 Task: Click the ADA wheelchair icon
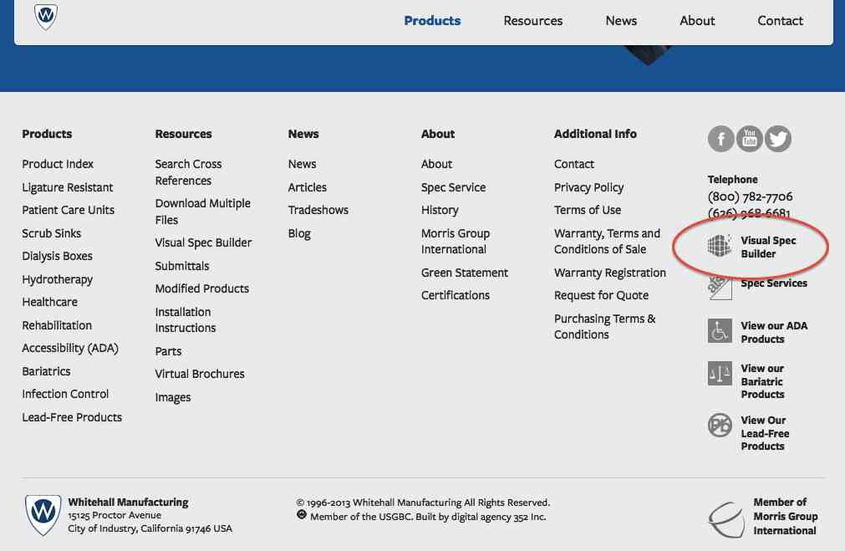pyautogui.click(x=720, y=331)
